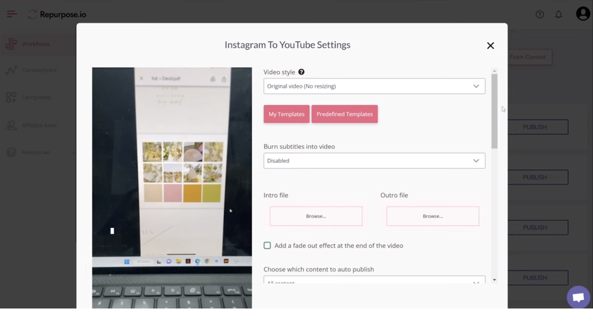Screen dimensions: 593x334
Task: Open the Connections sidebar item
Action: click(x=39, y=70)
